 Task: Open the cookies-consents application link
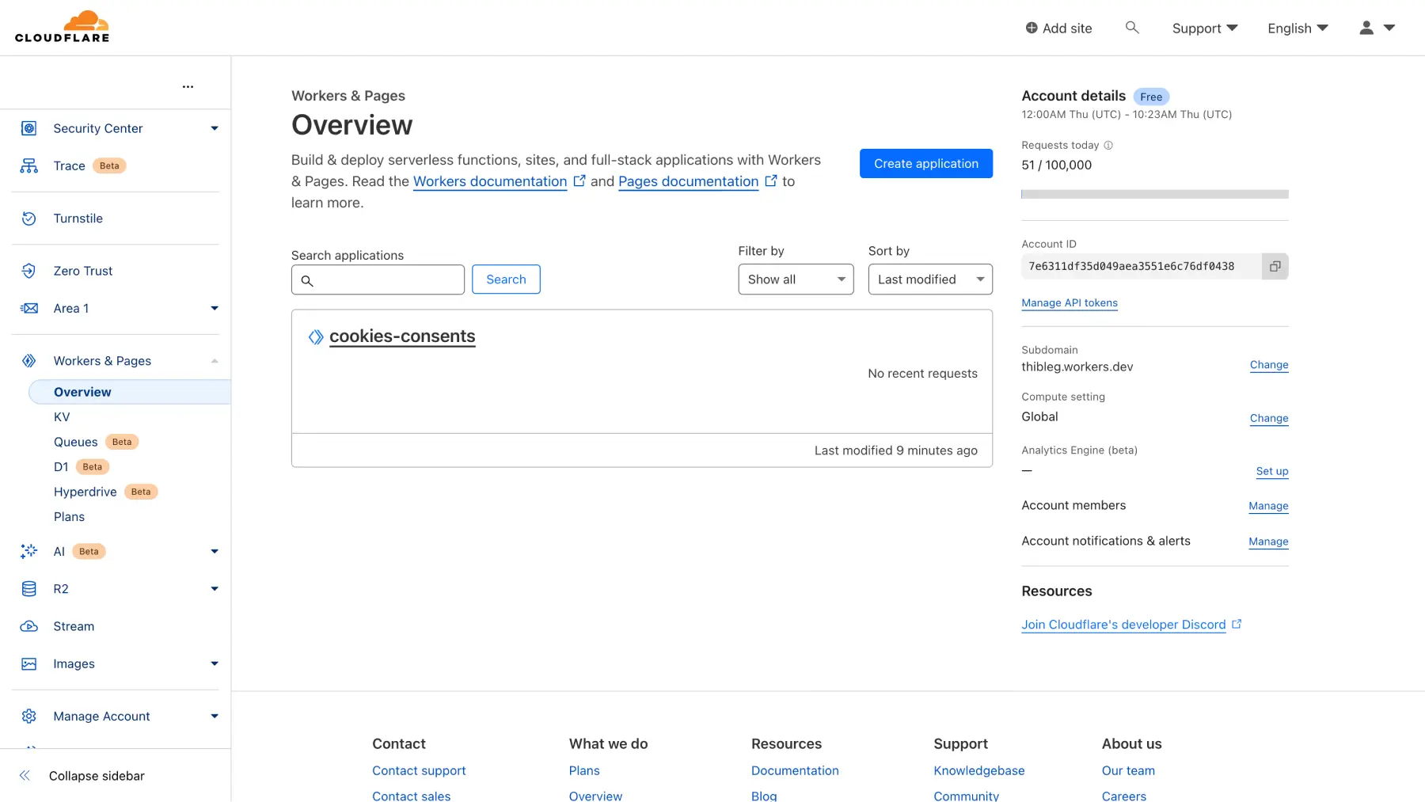coord(402,336)
